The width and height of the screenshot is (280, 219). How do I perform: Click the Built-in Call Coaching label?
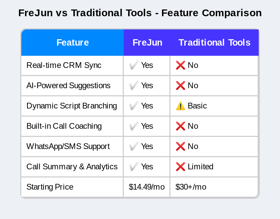[x=64, y=126]
